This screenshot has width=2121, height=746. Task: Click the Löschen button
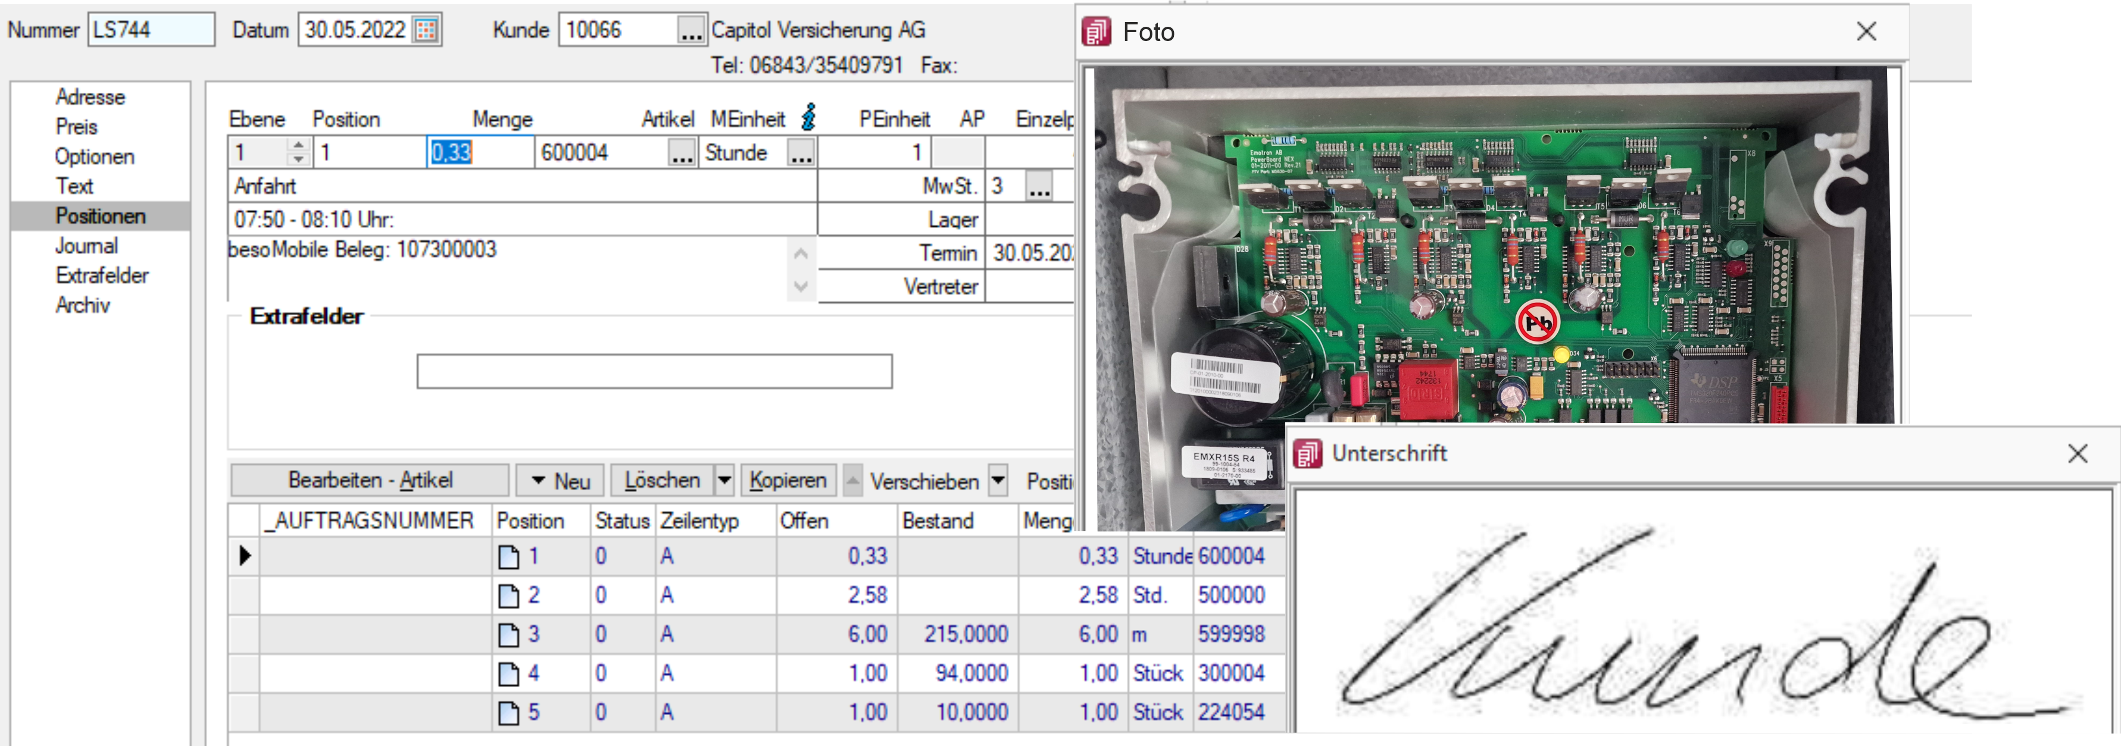(663, 480)
